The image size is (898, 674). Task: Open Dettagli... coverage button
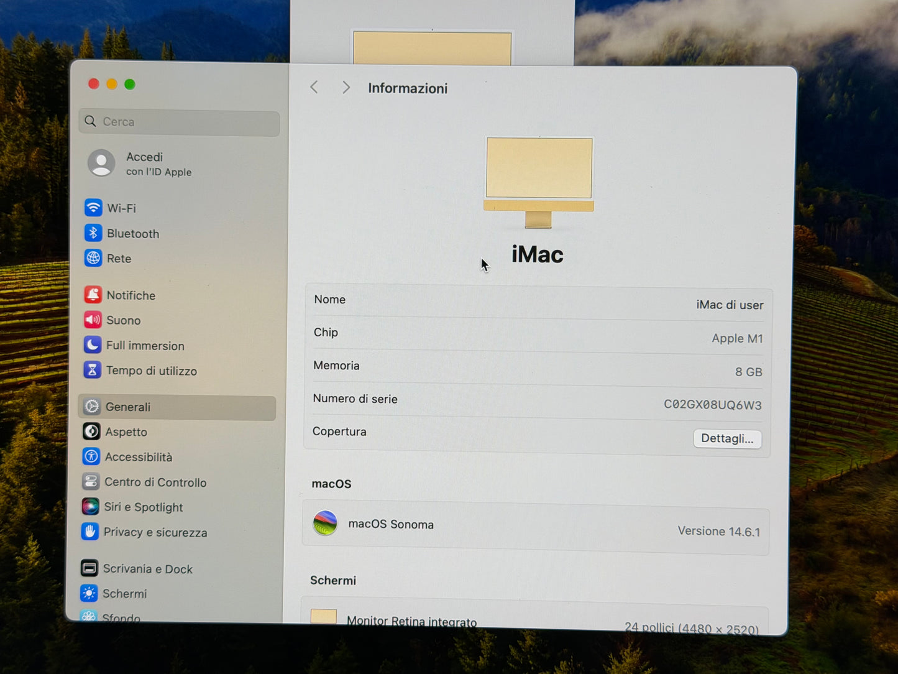727,438
